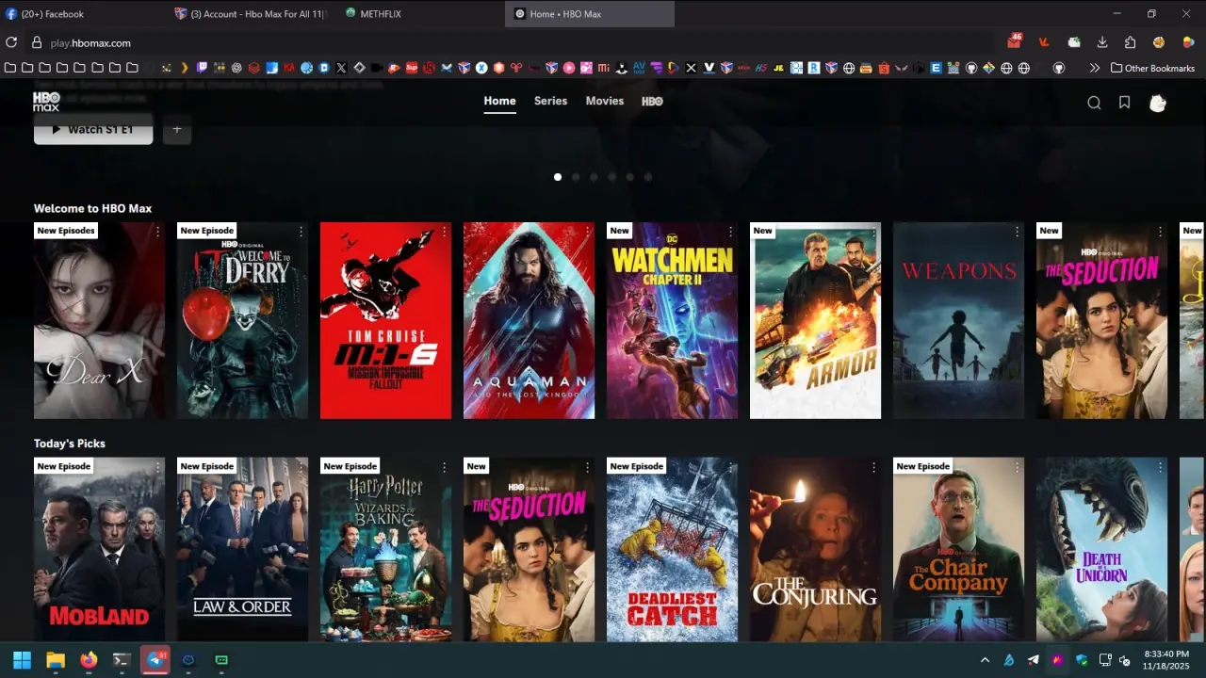Open the profile avatar menu
This screenshot has height=678, width=1206.
pyautogui.click(x=1158, y=103)
